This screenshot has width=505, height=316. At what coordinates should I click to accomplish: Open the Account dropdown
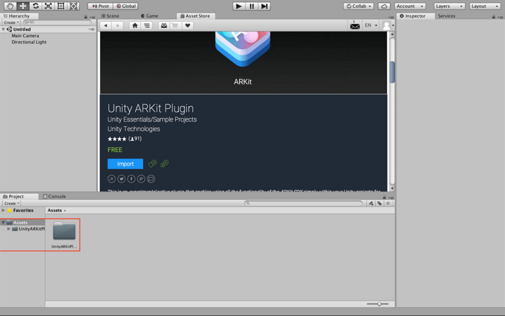410,6
